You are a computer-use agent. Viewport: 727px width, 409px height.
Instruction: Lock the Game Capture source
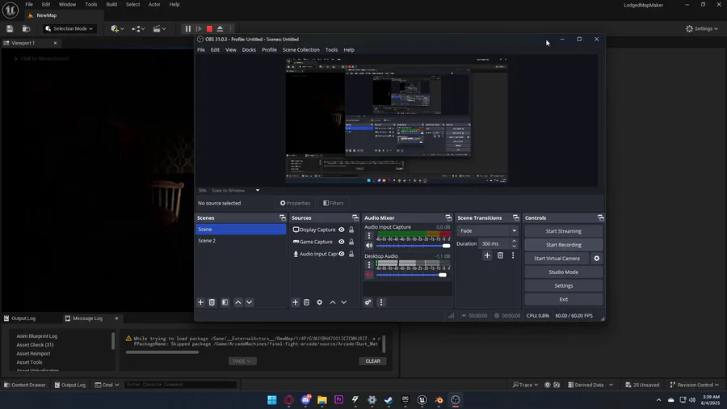click(351, 242)
